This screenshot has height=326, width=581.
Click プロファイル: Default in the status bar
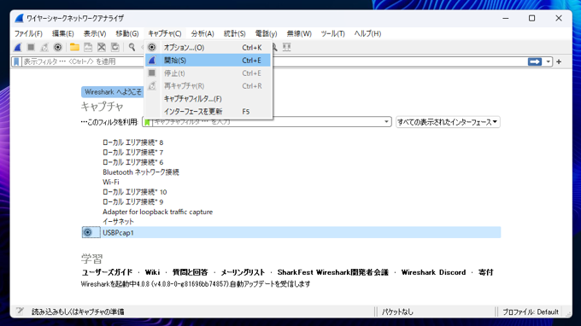pos(531,312)
